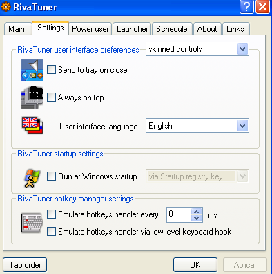Click the User interface language label

click(x=99, y=127)
